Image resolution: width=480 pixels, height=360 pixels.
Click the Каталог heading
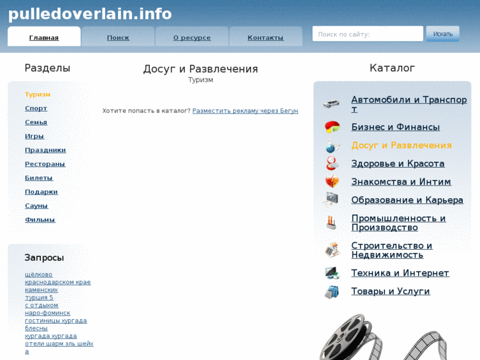pyautogui.click(x=392, y=68)
